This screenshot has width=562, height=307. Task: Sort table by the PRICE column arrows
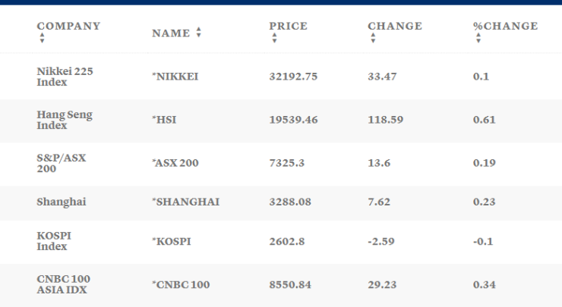click(273, 39)
